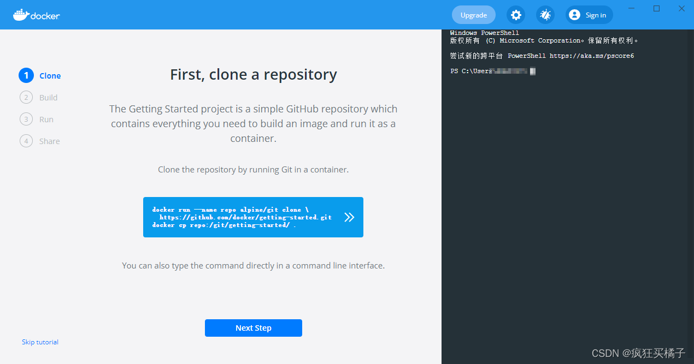Click the 'Windows PowerShell' terminal text

pos(485,33)
